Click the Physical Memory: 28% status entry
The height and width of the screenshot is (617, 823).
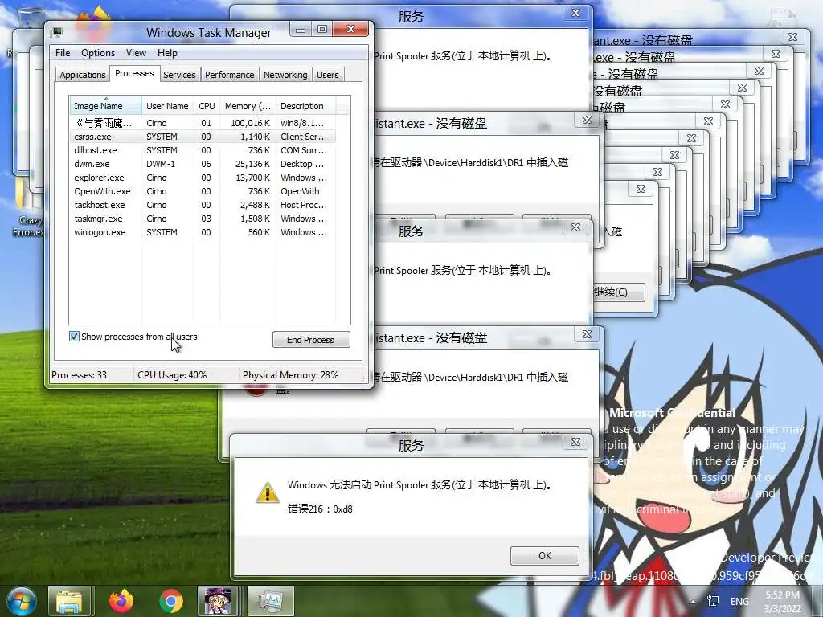point(290,375)
